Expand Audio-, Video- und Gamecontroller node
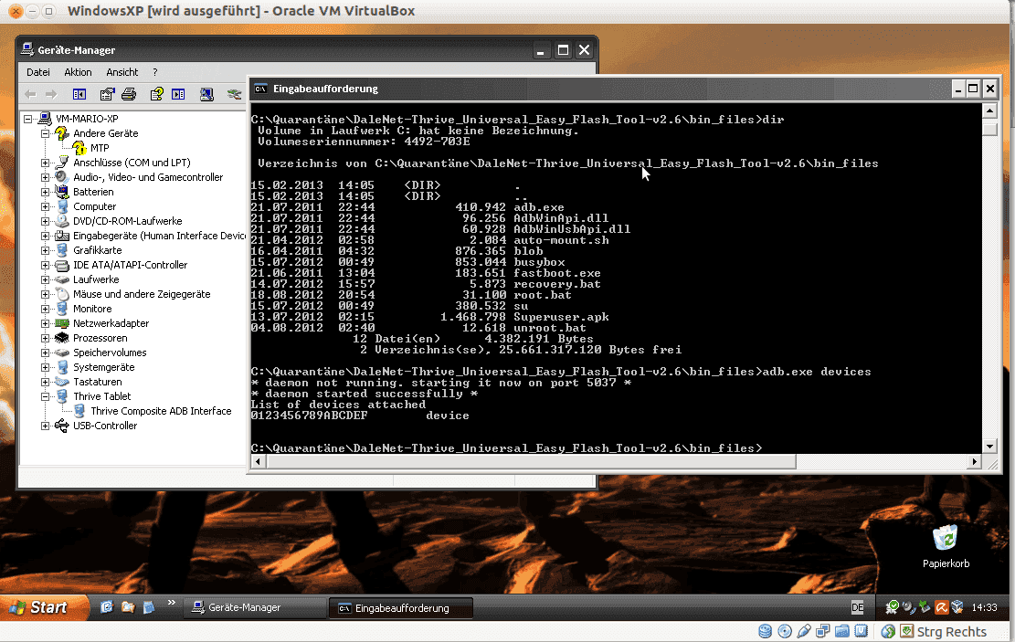The width and height of the screenshot is (1015, 642). (45, 177)
